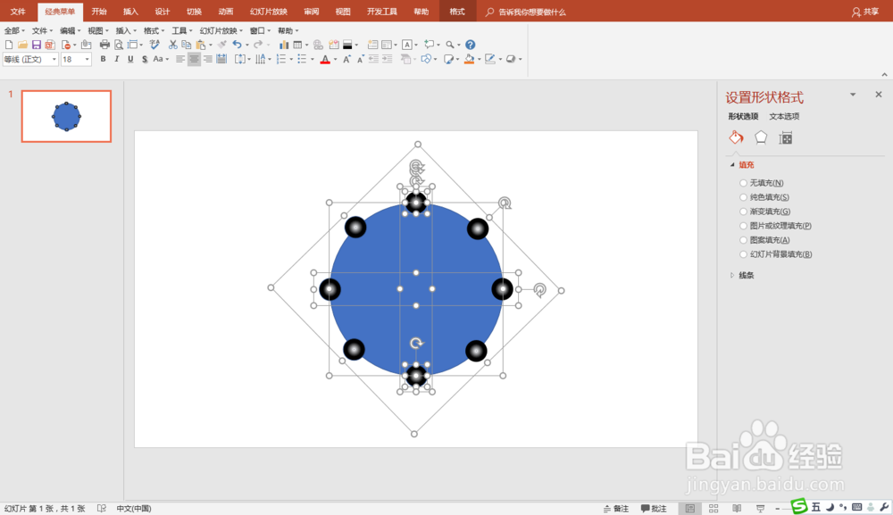The image size is (893, 515).
Task: Click the shape fill paint bucket color
Action: tap(470, 59)
